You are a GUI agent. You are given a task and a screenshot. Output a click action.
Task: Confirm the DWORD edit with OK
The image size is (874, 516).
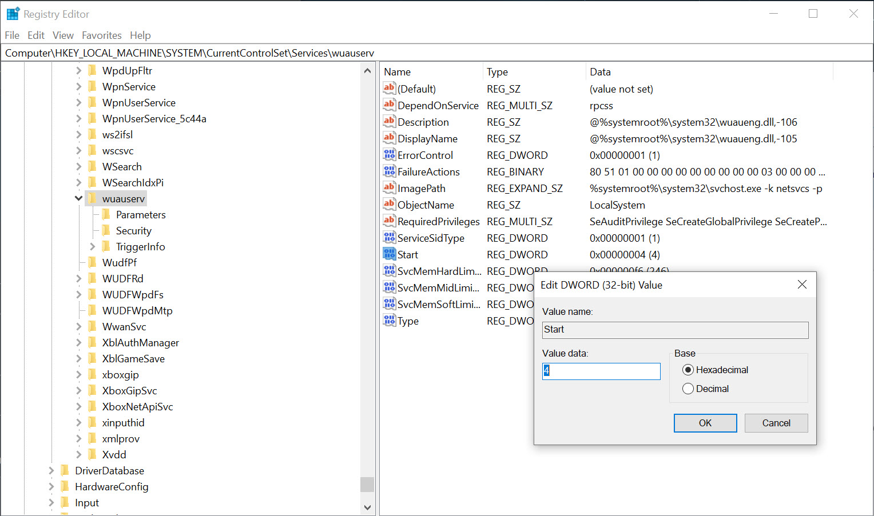[x=705, y=423]
